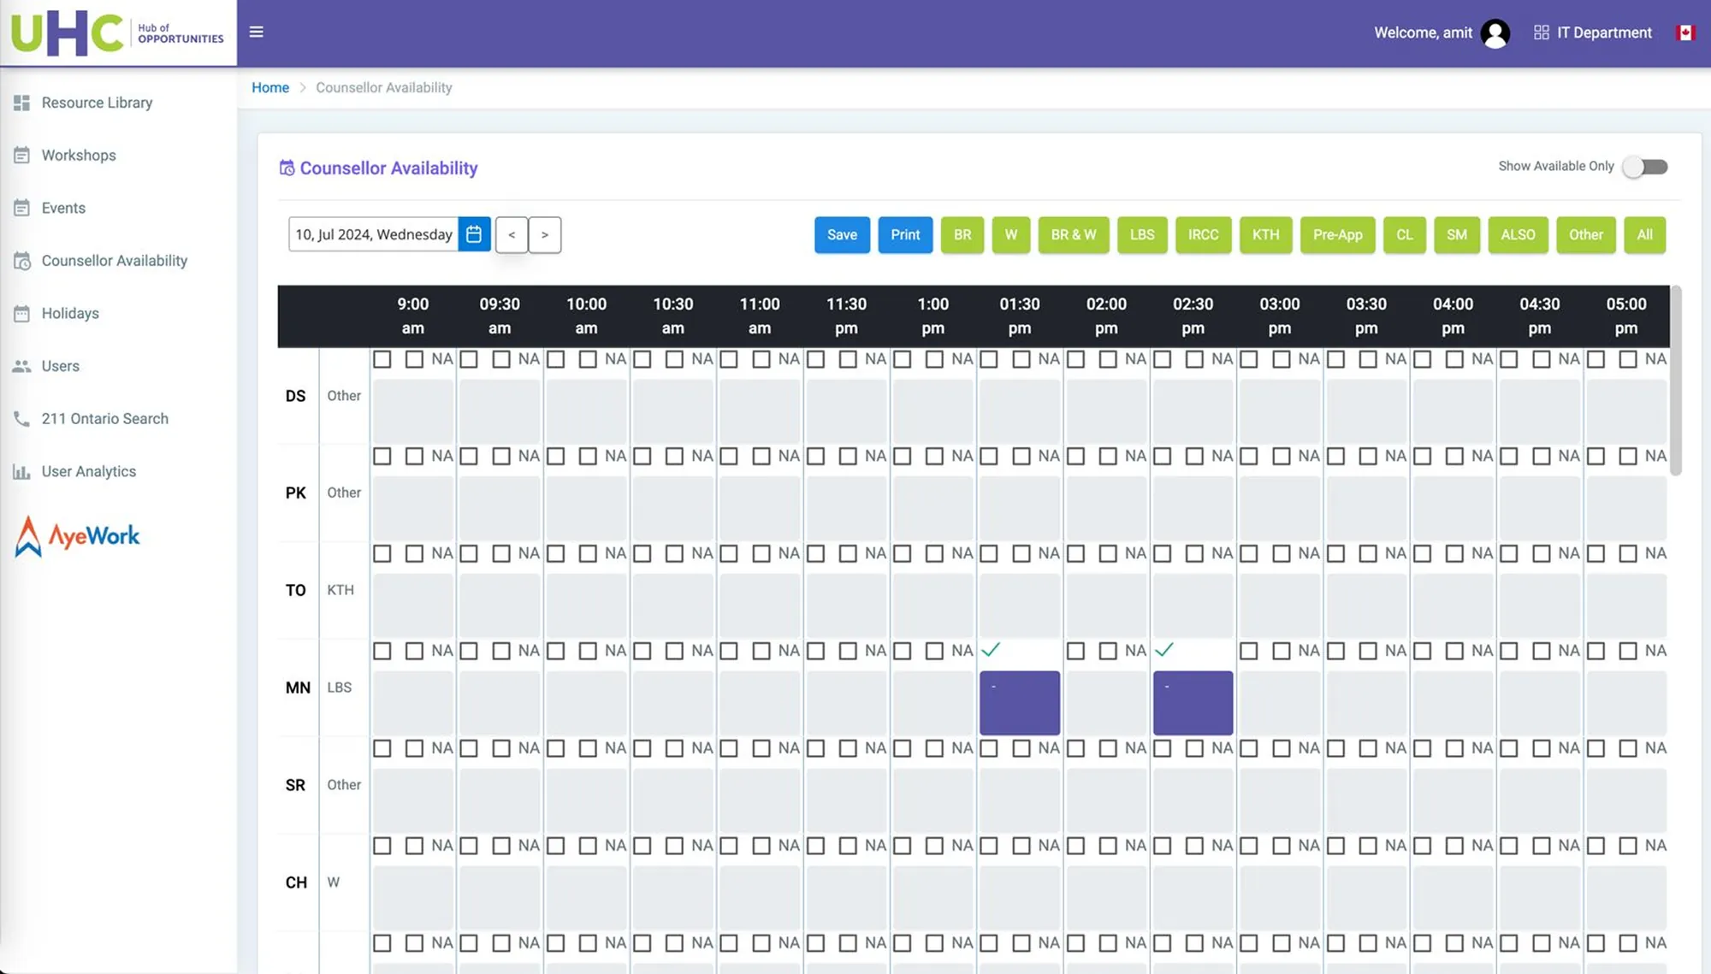Click the Workshops sidebar icon

click(21, 156)
